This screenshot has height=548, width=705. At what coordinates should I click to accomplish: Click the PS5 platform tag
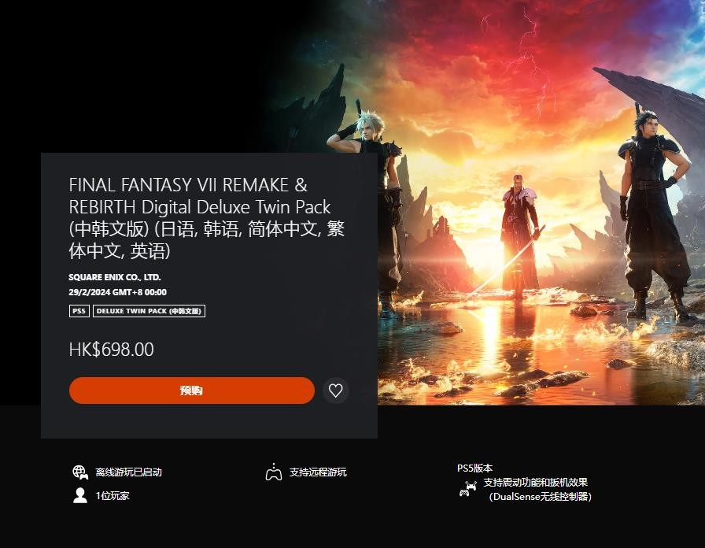pos(79,311)
